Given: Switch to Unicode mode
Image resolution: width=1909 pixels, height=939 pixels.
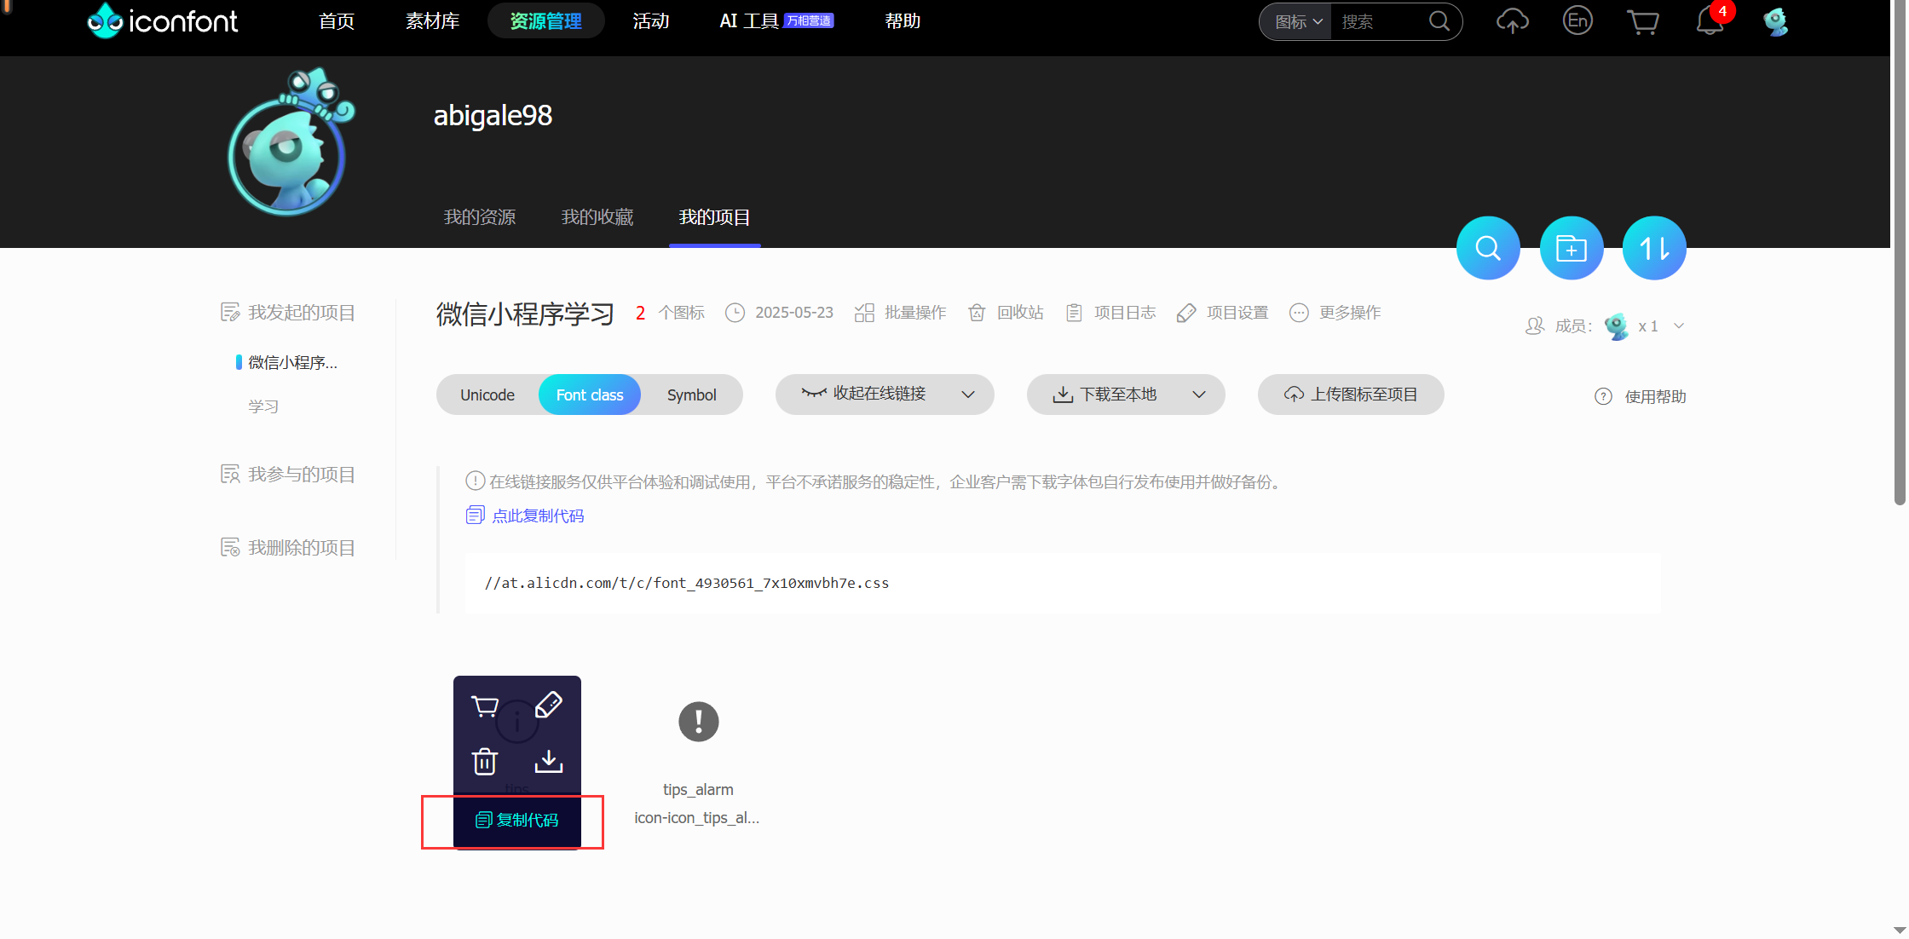Looking at the screenshot, I should coord(487,395).
